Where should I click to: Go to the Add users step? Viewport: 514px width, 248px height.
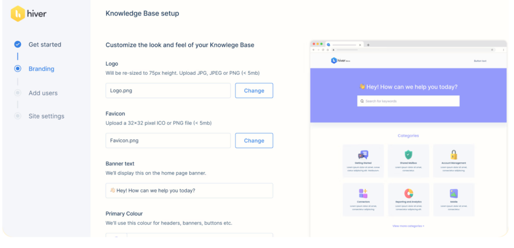pos(43,93)
